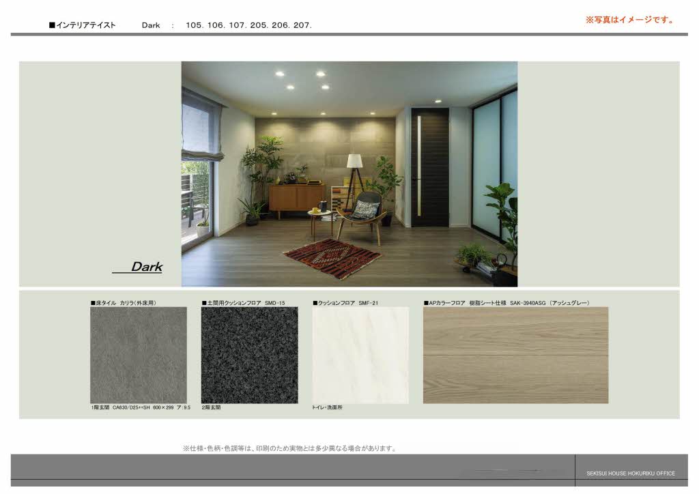Screen dimensions: 699x494
Task: Select the black granite SMD-15 swatch
Action: 249,354
